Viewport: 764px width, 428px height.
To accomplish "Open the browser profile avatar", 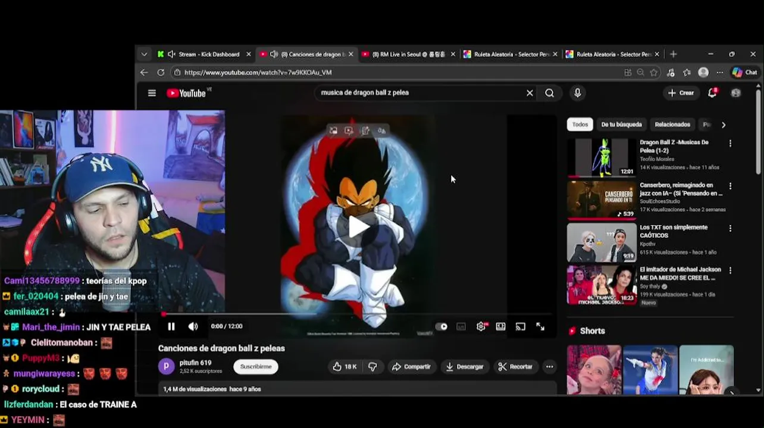I will tap(703, 73).
